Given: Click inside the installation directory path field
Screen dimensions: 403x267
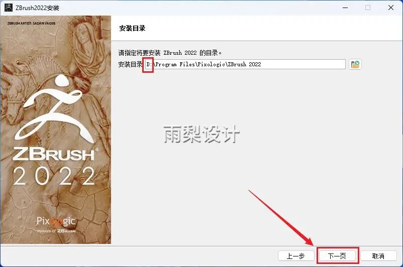Looking at the screenshot, I should 245,64.
